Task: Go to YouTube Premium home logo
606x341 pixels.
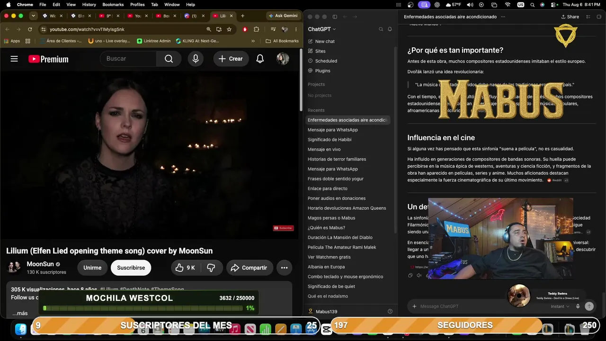Action: (48, 59)
